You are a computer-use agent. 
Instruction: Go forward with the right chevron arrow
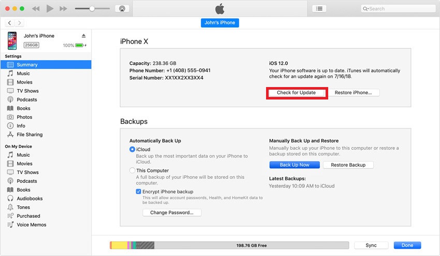click(19, 23)
